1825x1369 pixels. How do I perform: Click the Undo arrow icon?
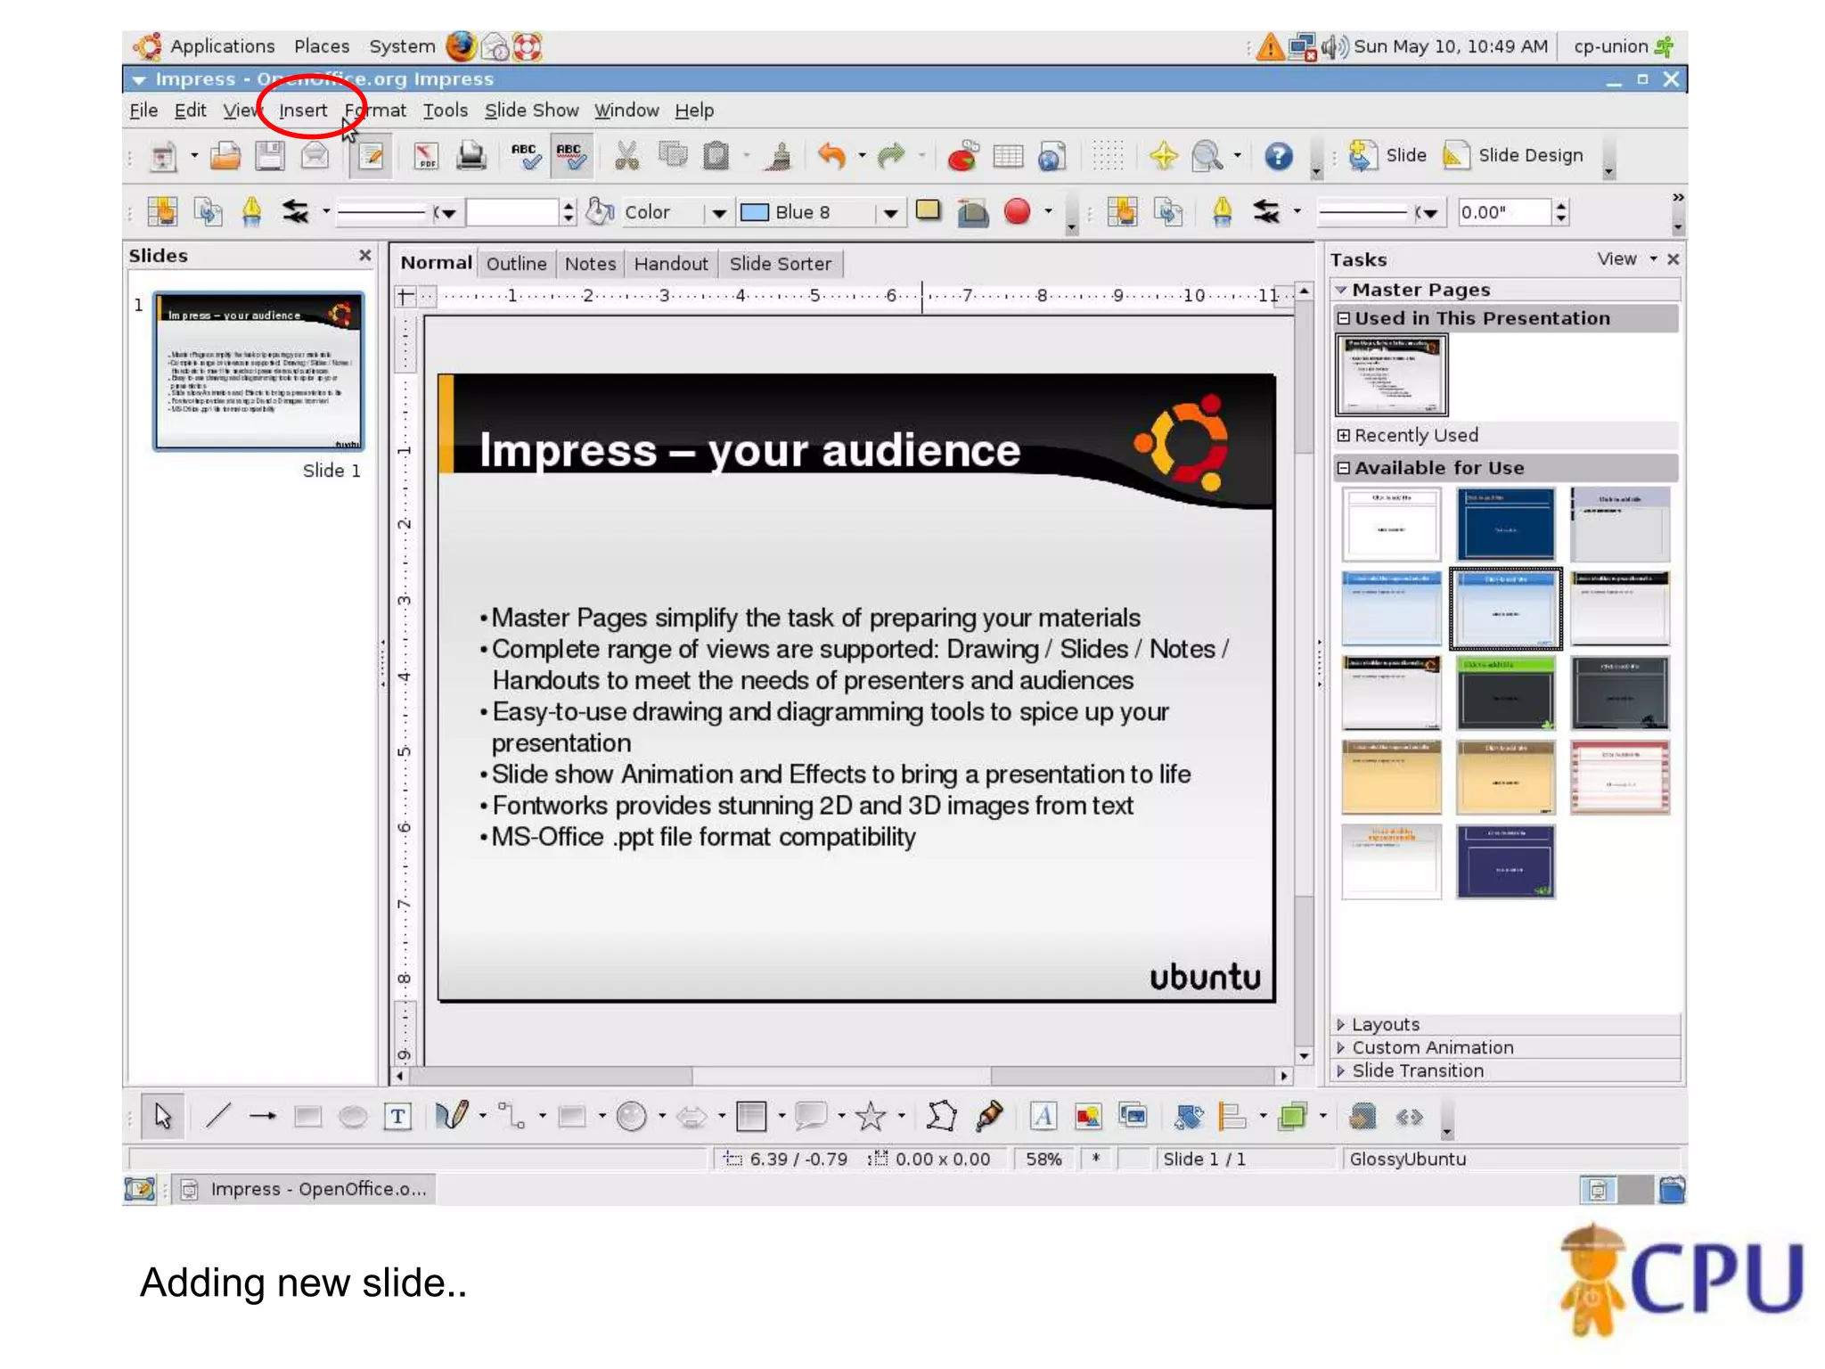(x=831, y=156)
